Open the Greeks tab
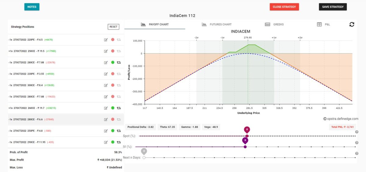The height and width of the screenshot is (172, 366). [274, 24]
